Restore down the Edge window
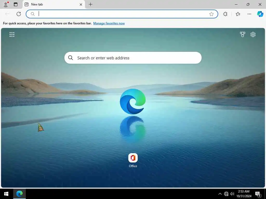This screenshot has height=199, width=266. 248,5
